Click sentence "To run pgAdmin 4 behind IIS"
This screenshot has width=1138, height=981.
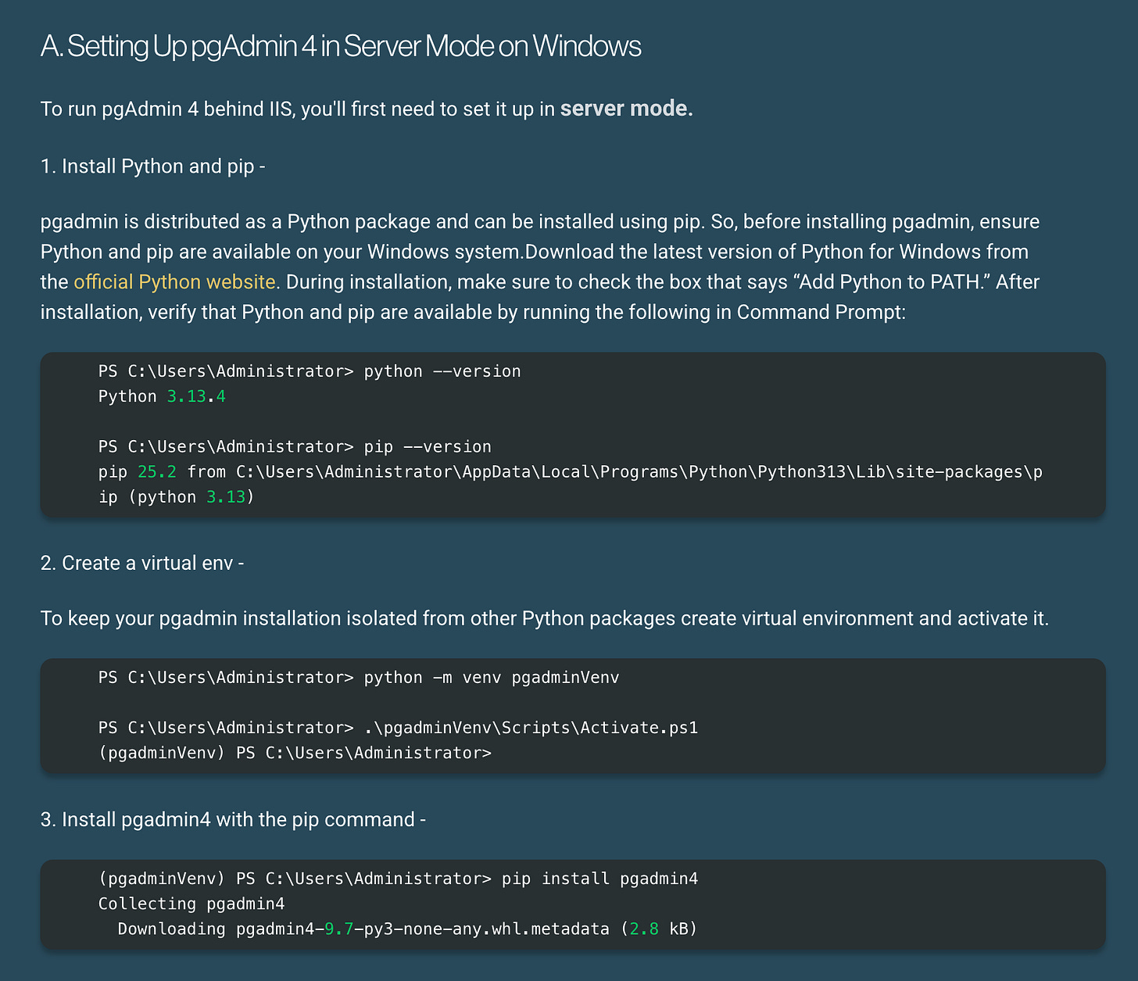click(x=367, y=109)
